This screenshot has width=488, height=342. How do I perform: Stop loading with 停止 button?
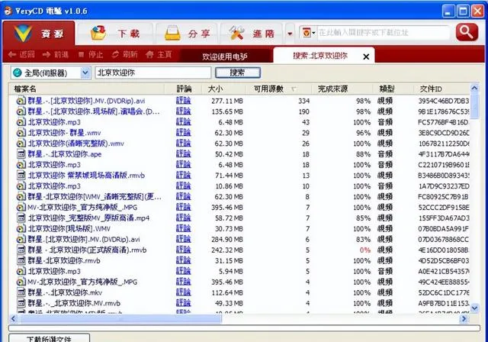tap(91, 55)
